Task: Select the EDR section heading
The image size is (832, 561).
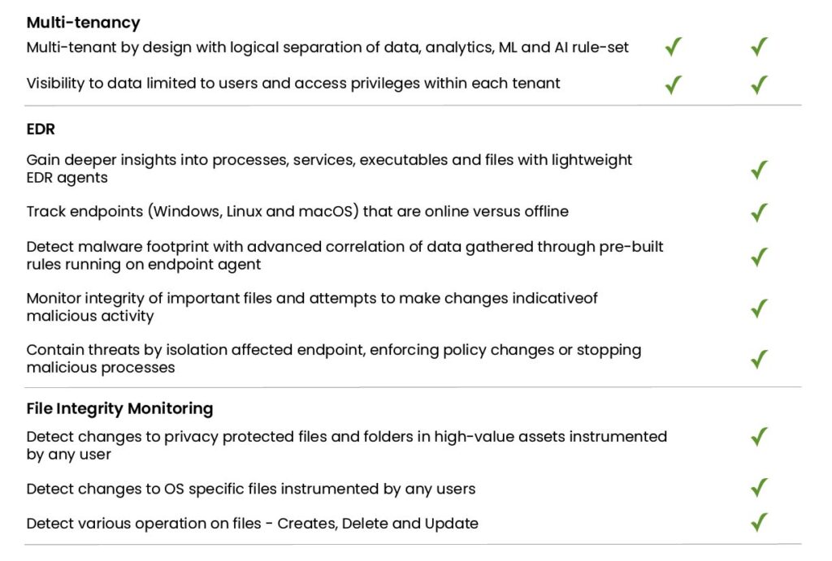Action: point(41,129)
